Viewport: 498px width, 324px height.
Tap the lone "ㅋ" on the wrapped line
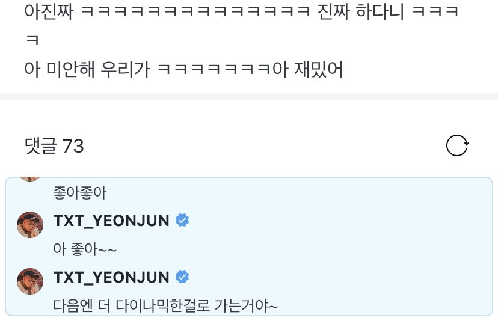pos(32,40)
